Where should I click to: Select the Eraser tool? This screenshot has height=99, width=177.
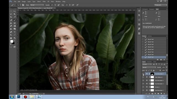click(11, 26)
